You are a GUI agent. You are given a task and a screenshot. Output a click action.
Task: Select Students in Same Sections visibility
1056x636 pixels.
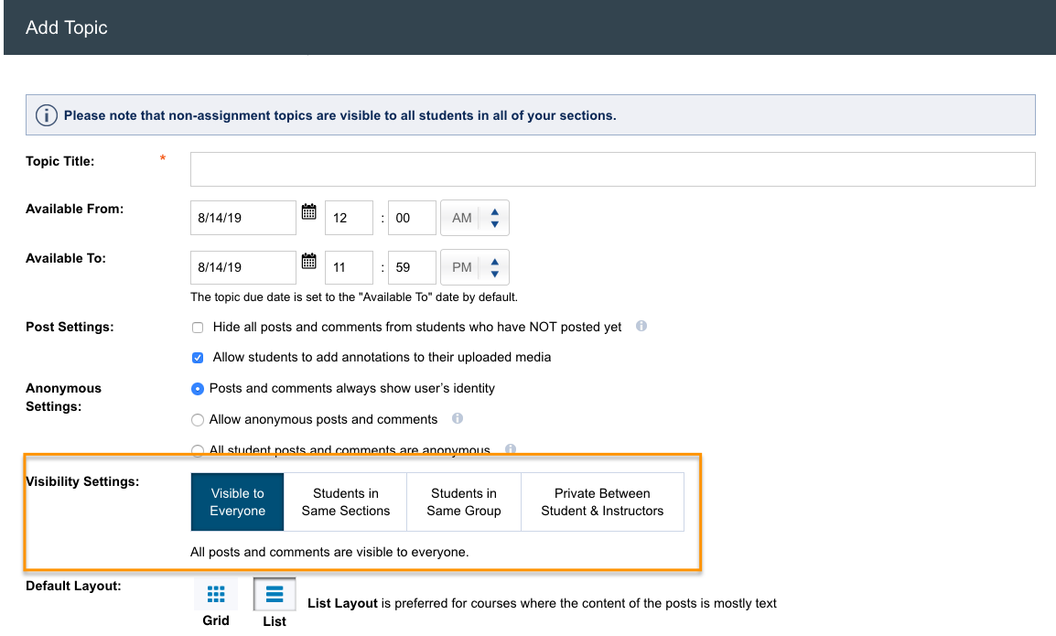coord(345,501)
